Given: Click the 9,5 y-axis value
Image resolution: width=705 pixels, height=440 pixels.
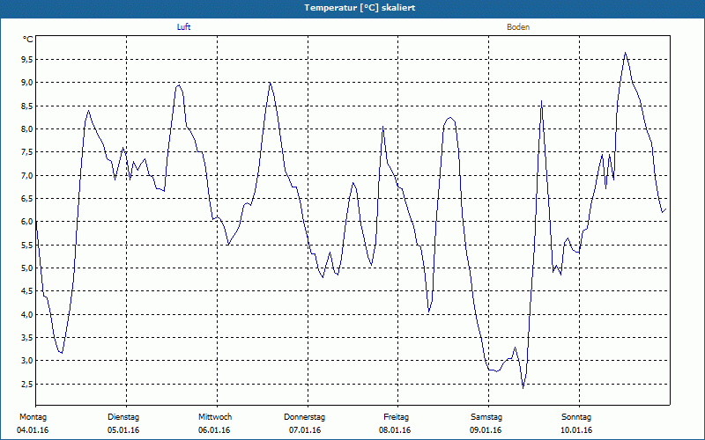Looking at the screenshot, I should coord(28,59).
